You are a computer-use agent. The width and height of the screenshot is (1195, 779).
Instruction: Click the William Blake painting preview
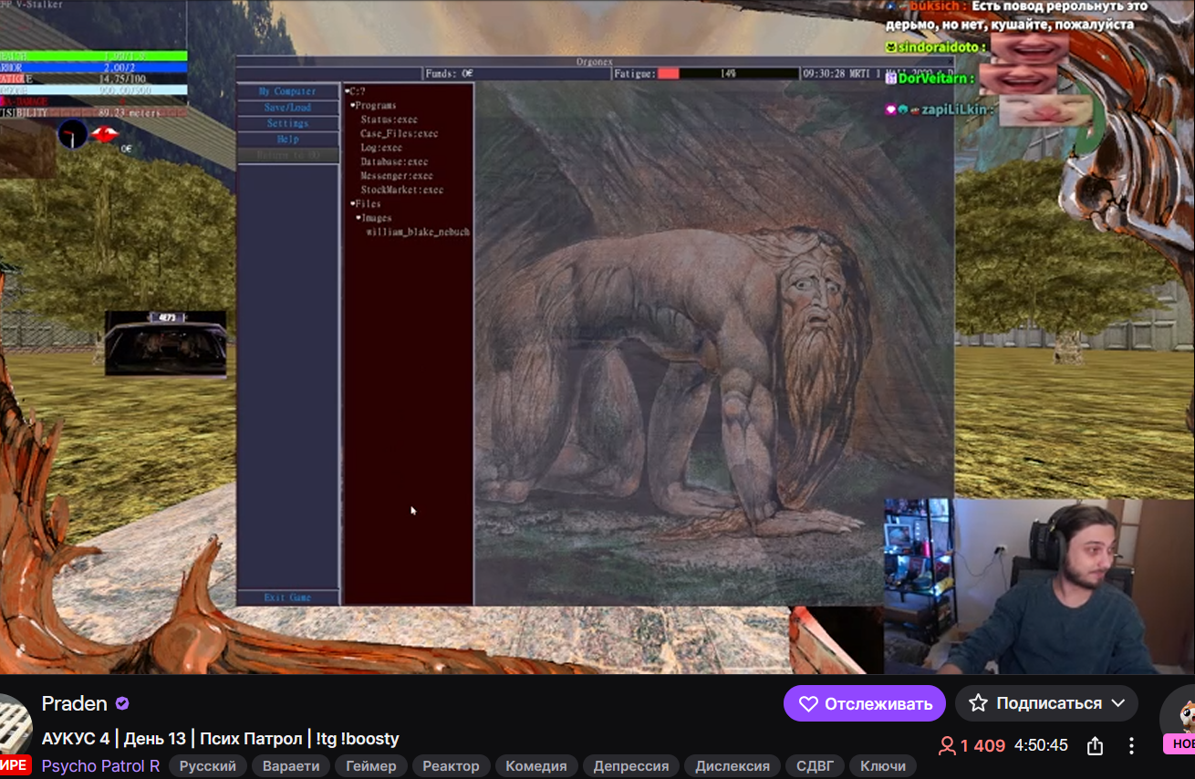(714, 343)
